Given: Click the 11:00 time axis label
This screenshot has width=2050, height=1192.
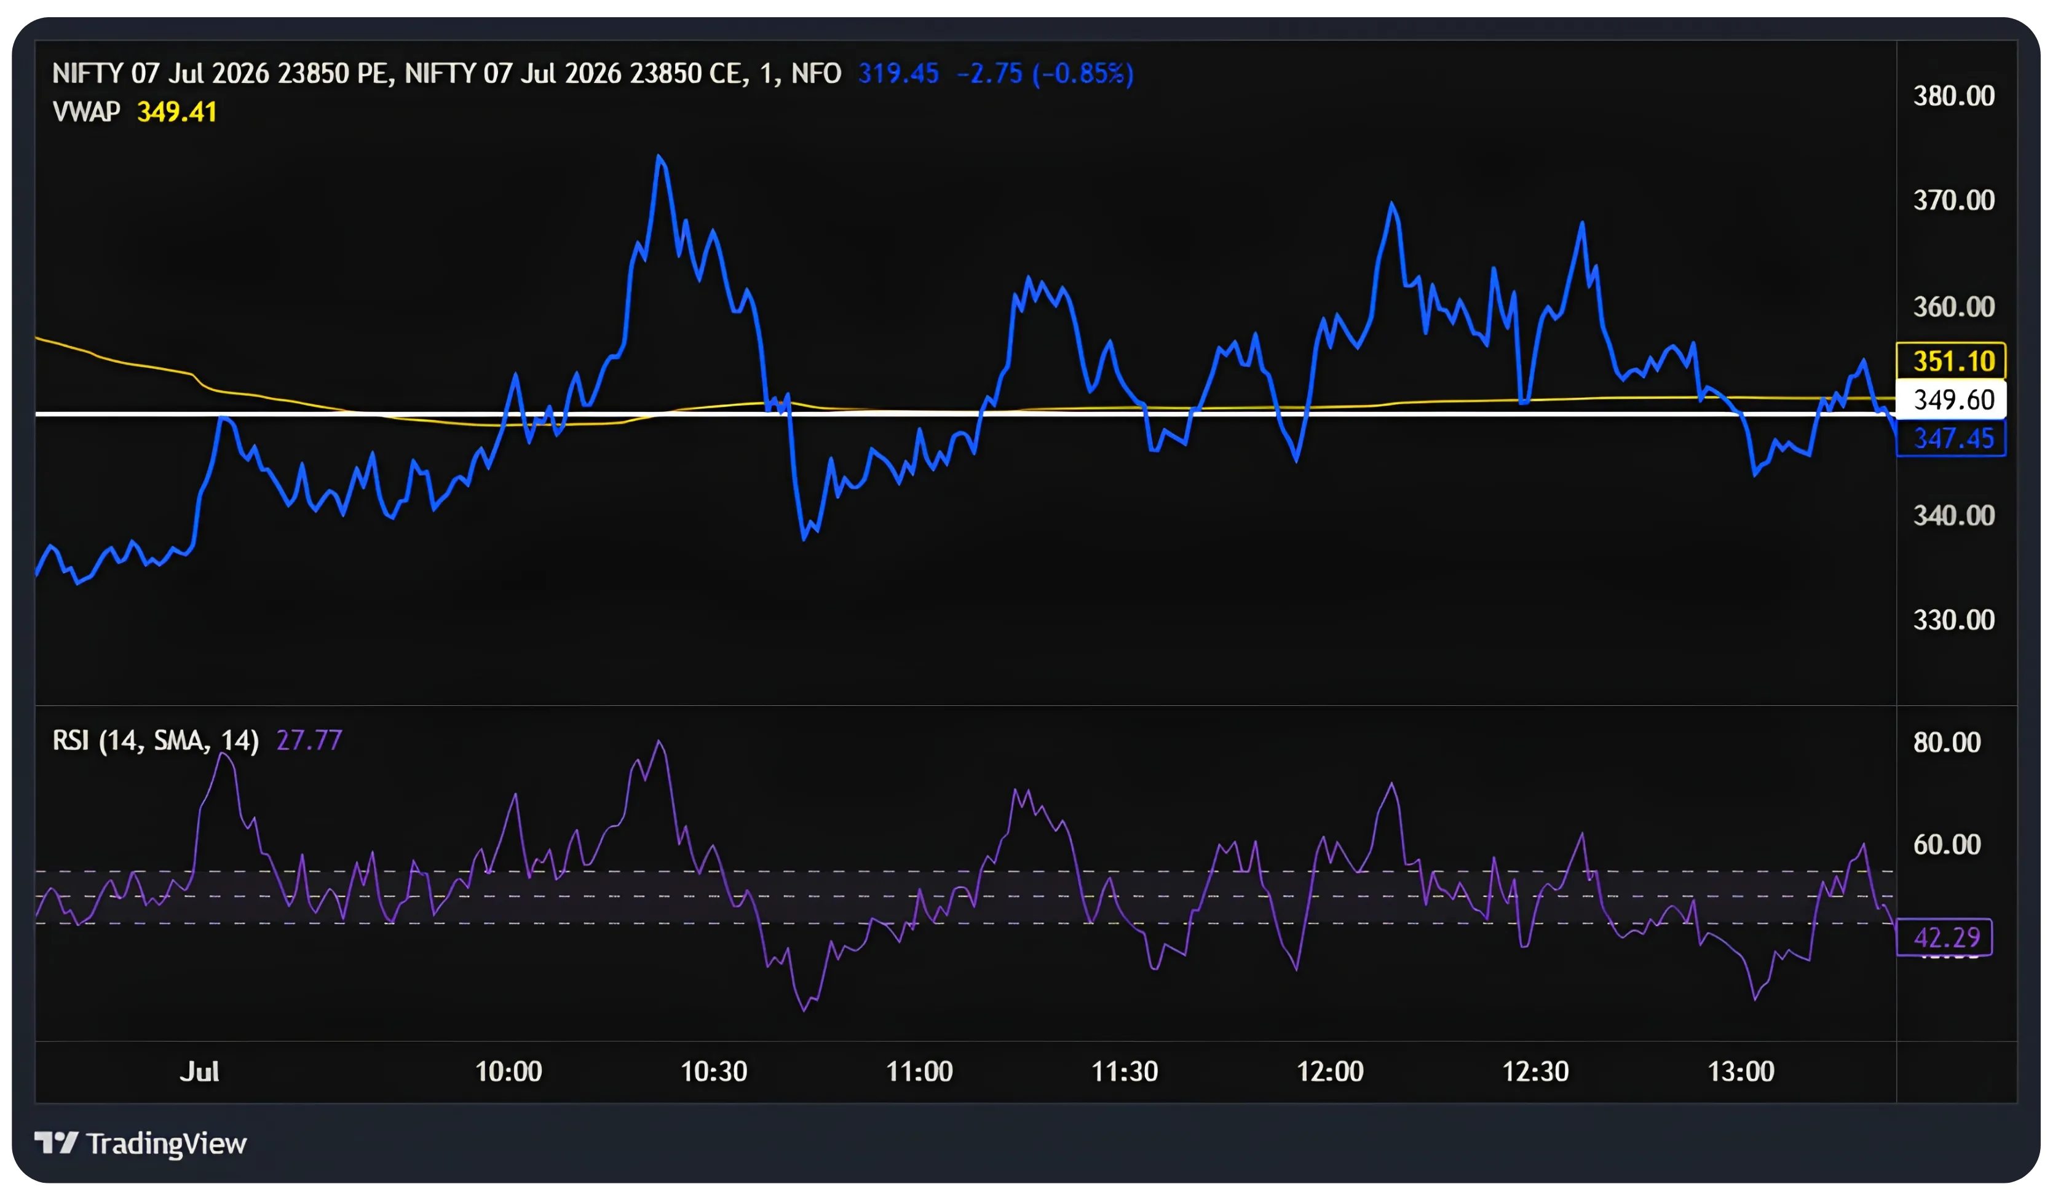Looking at the screenshot, I should pos(919,1072).
